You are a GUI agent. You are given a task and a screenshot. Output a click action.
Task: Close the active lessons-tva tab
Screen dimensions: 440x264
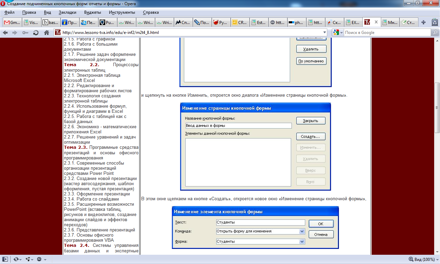coord(376,22)
